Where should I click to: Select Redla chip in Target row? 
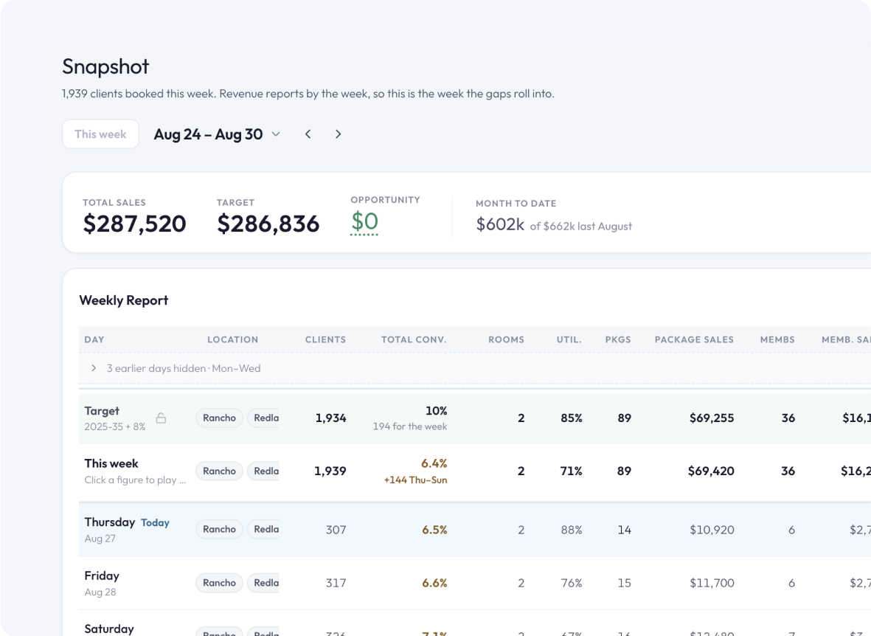click(x=263, y=418)
